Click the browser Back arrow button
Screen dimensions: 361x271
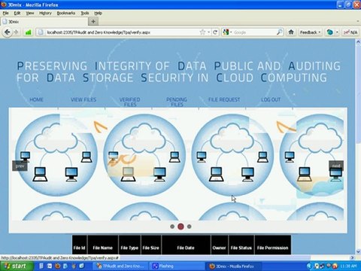tap(8, 32)
